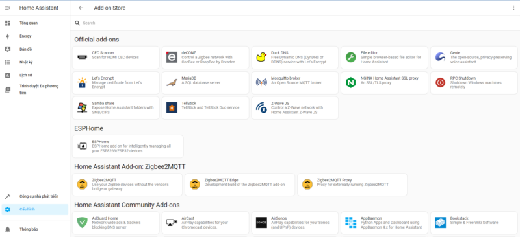
Task: Click 'Simple & Free Wiki Software' description
Action: coord(474,223)
